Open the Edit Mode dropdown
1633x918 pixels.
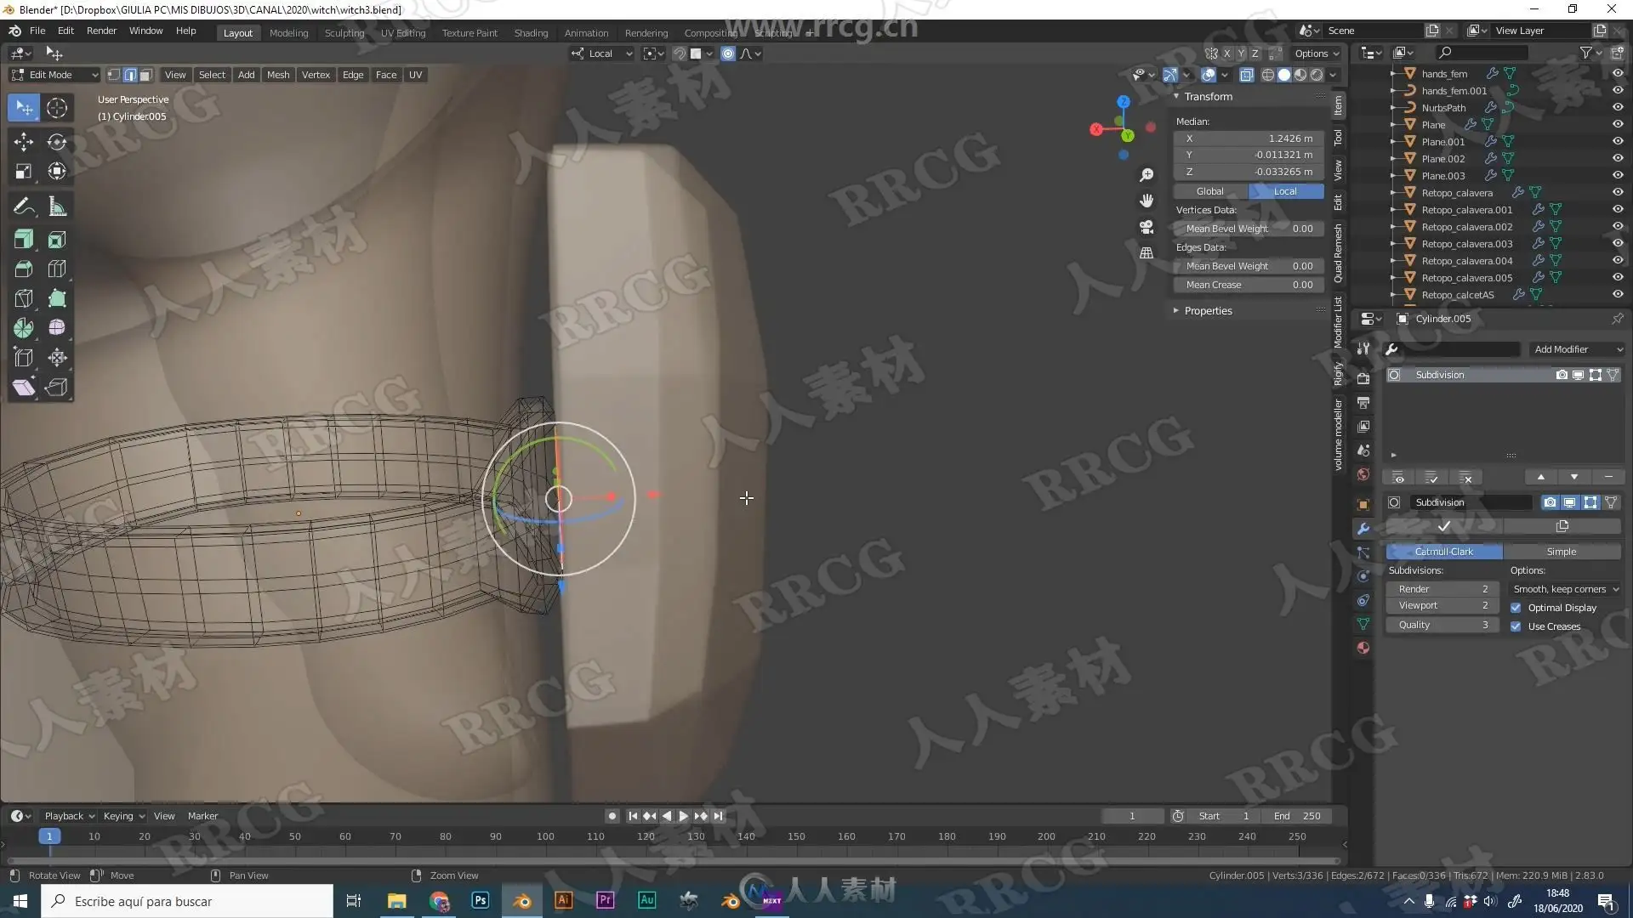point(54,75)
